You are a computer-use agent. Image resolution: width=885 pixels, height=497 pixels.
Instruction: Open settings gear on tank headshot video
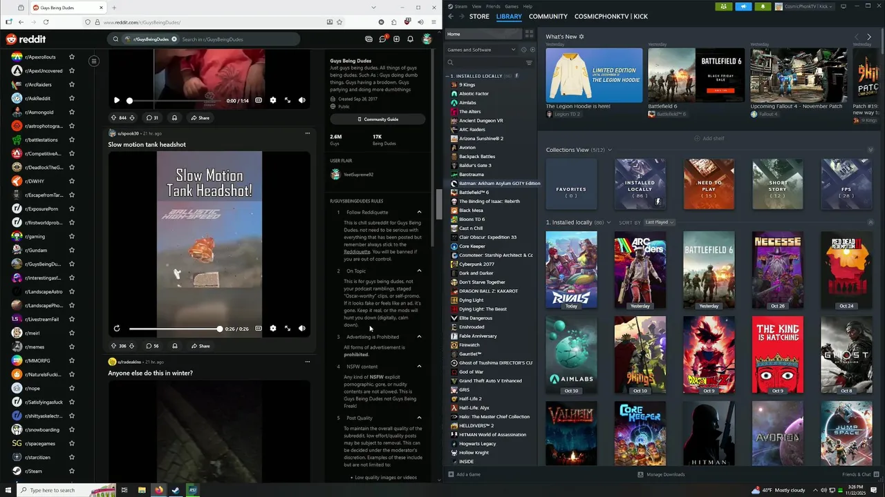[x=273, y=329]
